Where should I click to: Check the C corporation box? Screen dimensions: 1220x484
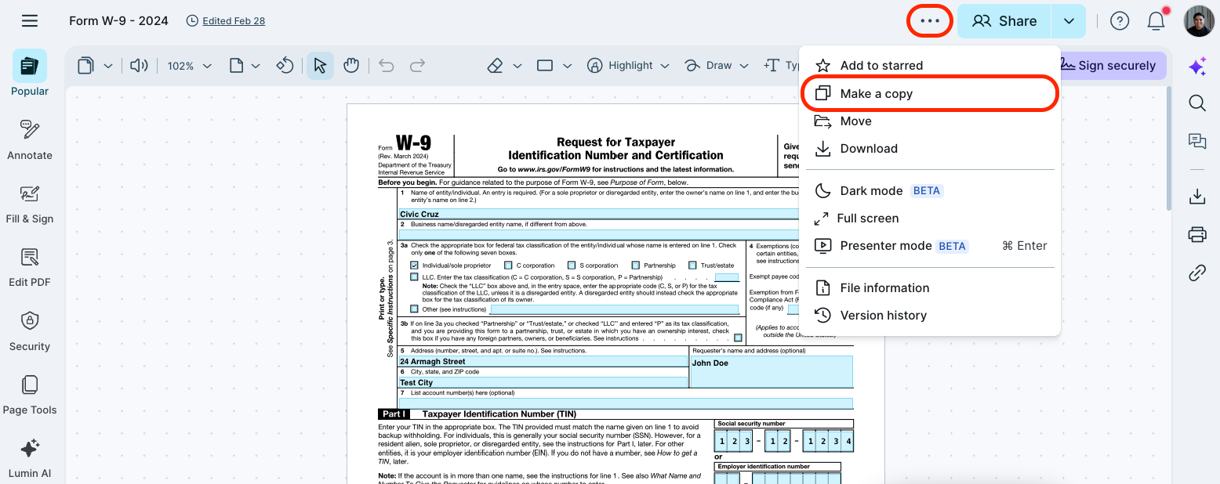pos(508,265)
